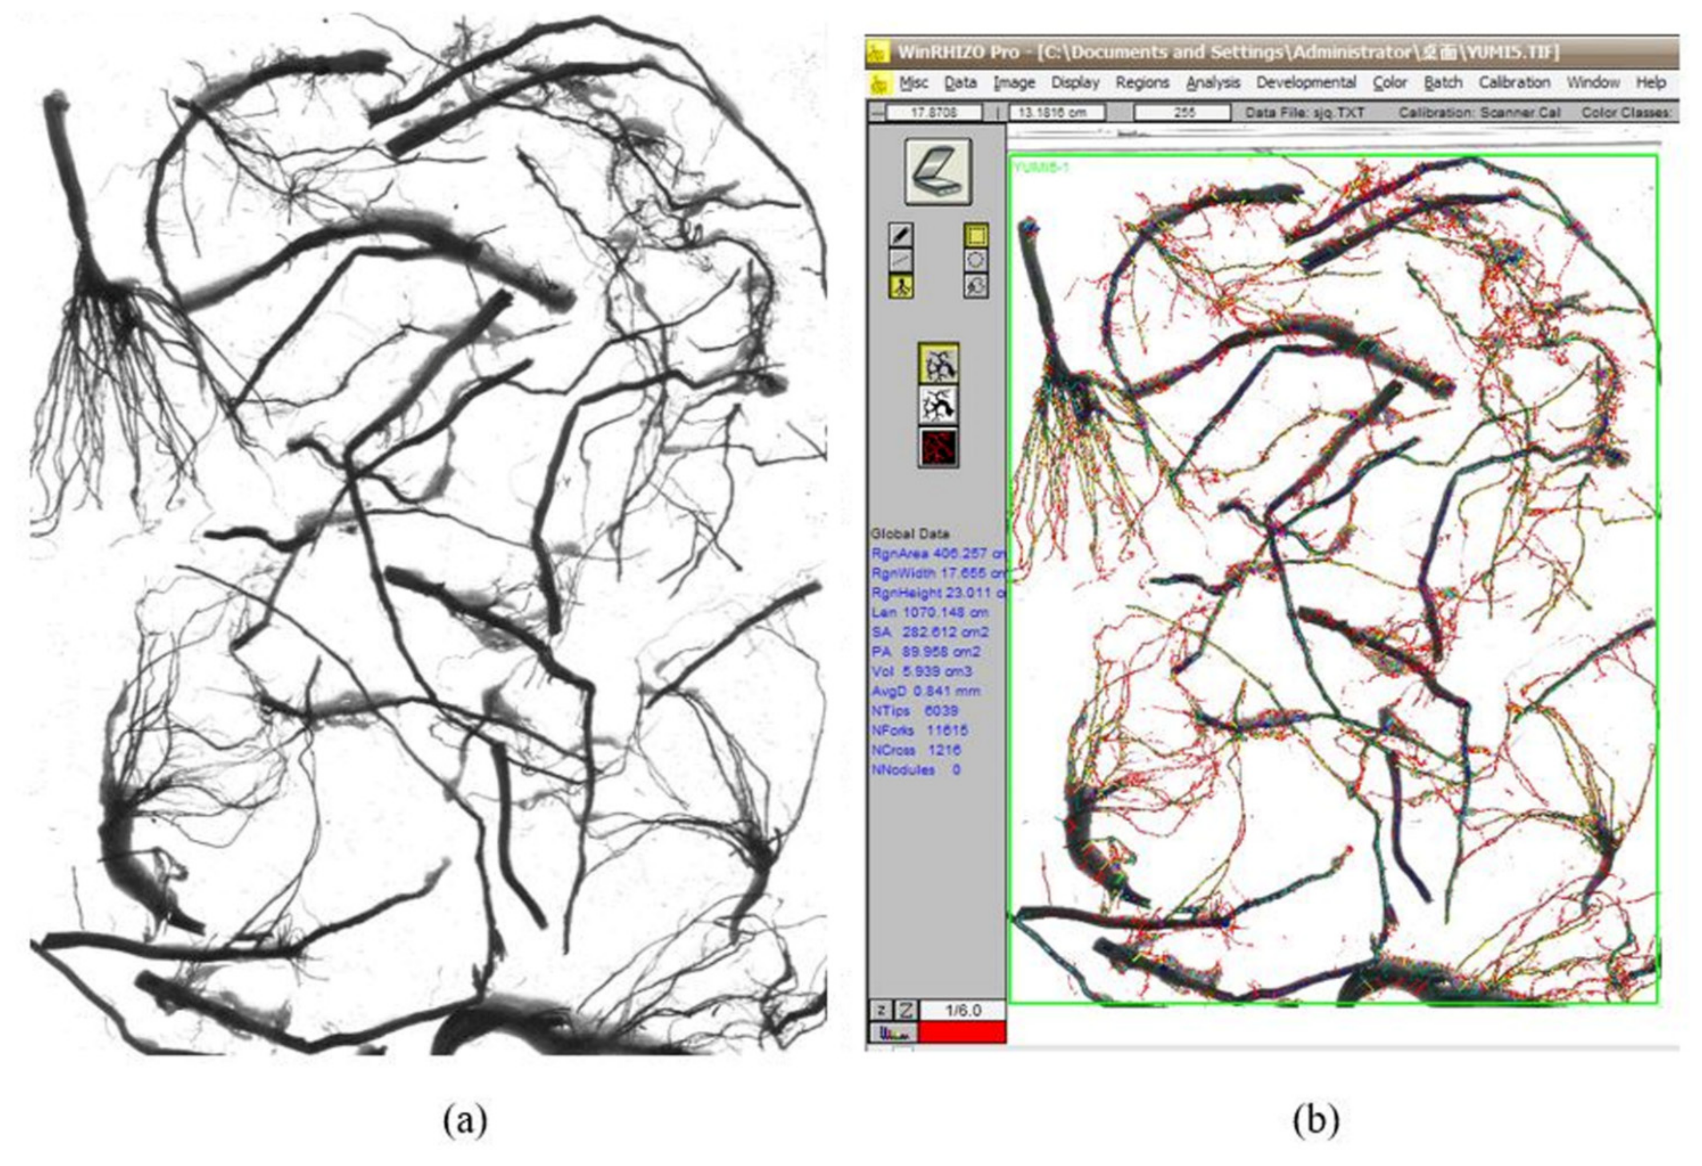Select the circular region tool
Screen dimensions: 1702x1166
pos(976,260)
